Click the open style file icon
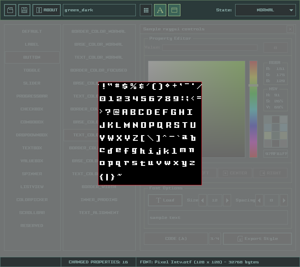 click(x=10, y=10)
